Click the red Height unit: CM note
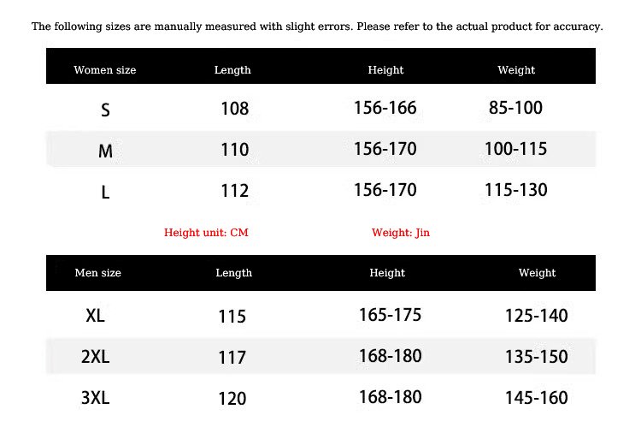 point(206,233)
